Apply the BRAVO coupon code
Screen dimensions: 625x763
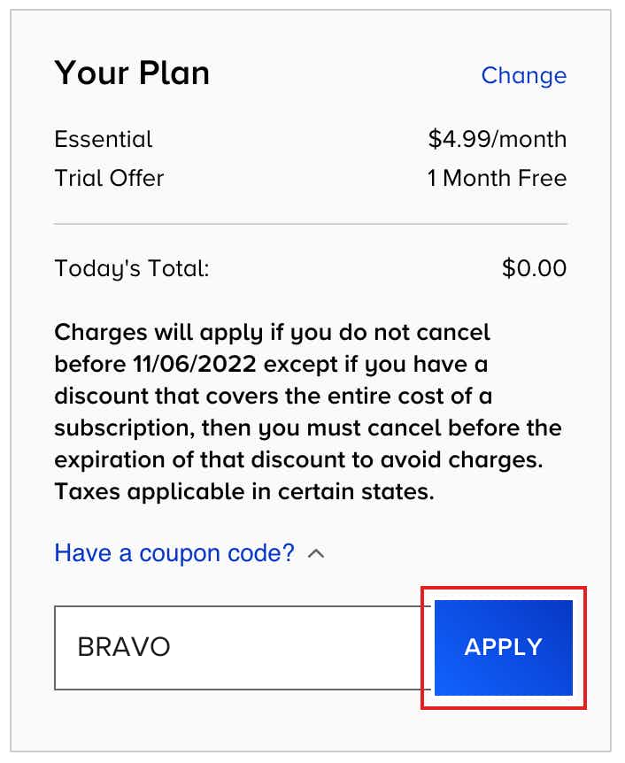(504, 648)
